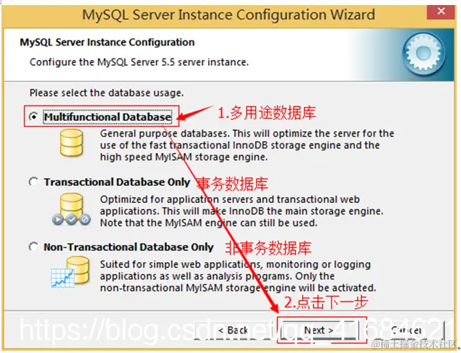Click the MySQL Server Instance Configuration Wizard title bar
The width and height of the screenshot is (461, 353).
click(x=228, y=14)
